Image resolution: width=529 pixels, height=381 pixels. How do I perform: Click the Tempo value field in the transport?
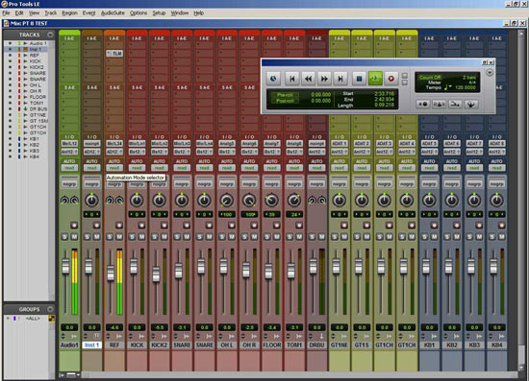[x=466, y=87]
